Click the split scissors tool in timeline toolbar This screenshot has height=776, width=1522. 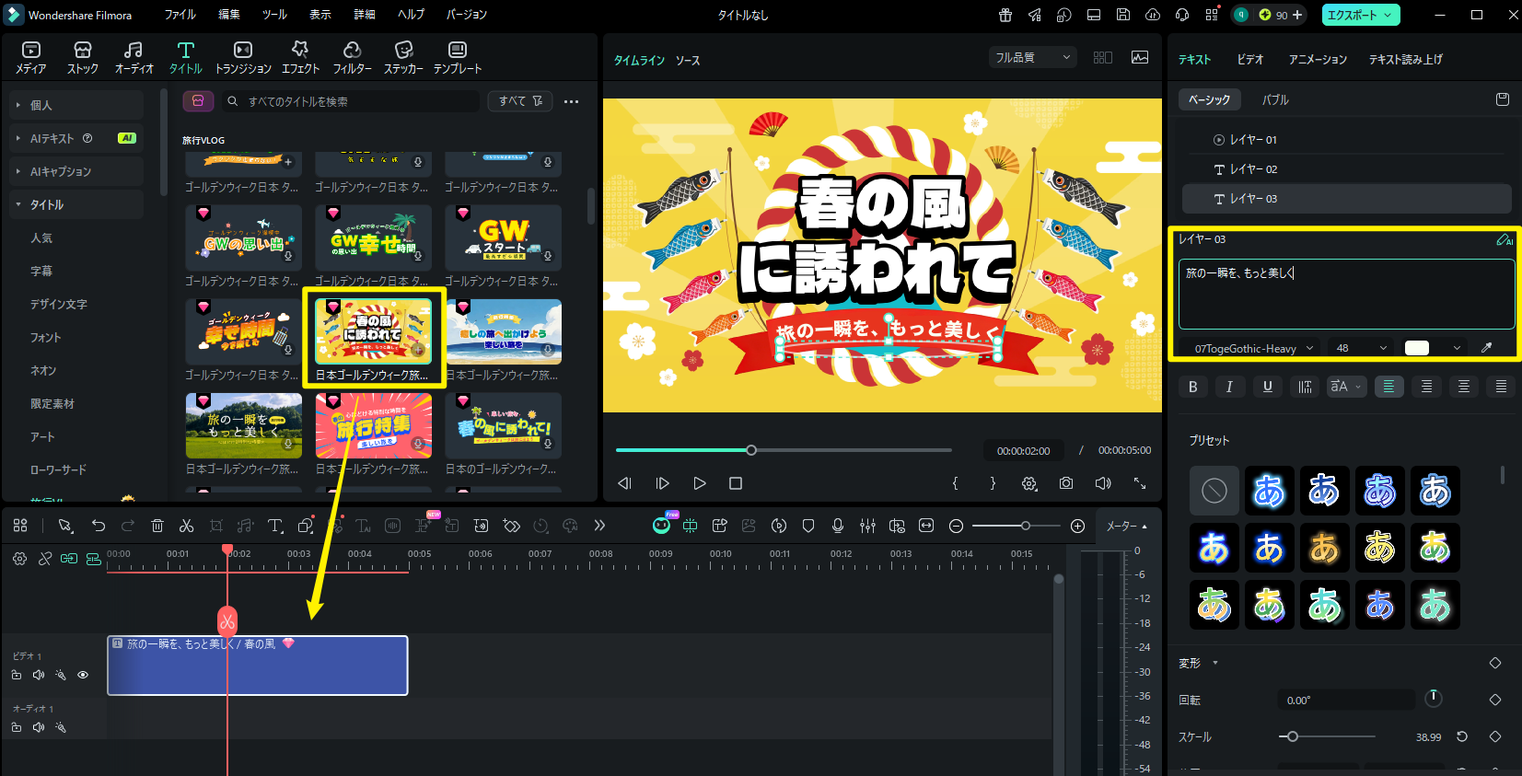pyautogui.click(x=186, y=526)
